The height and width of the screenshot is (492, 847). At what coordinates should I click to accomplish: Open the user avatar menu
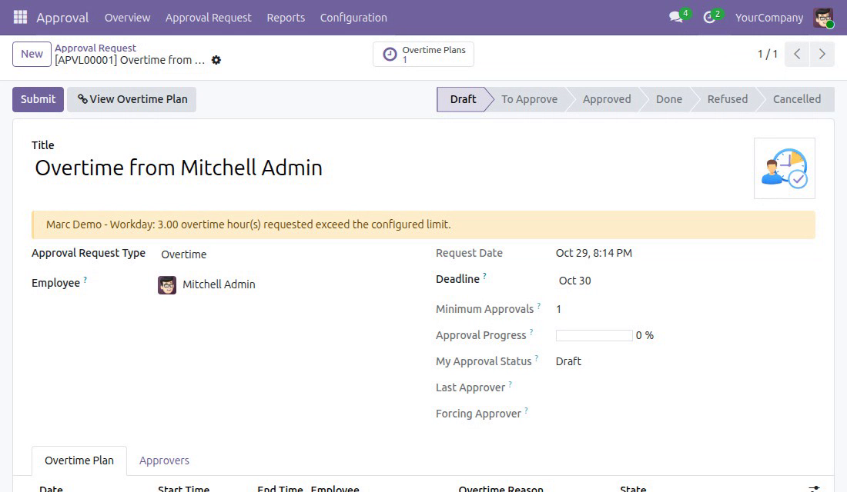point(823,18)
